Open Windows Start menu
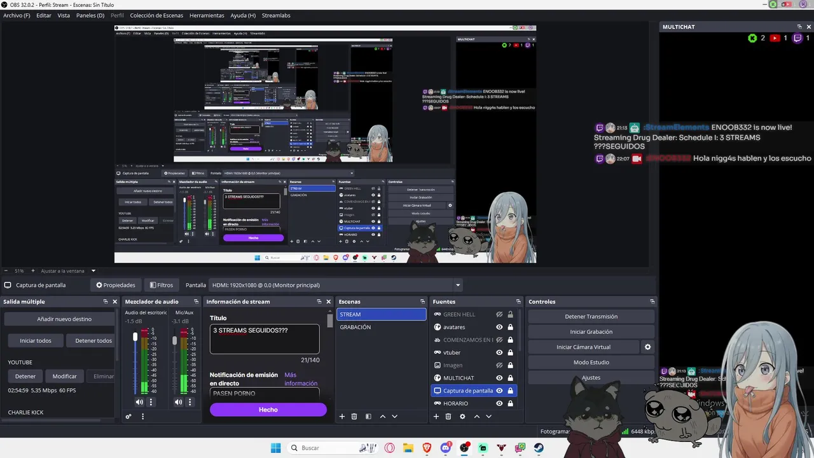Screen dimensions: 814x458 tap(275, 448)
